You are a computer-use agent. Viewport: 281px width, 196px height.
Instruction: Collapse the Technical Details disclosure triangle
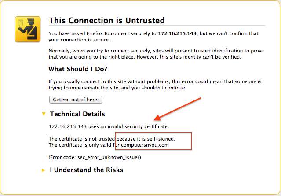(43, 114)
